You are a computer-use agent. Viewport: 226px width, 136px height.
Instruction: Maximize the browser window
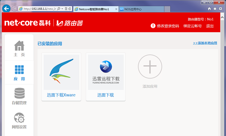click(x=210, y=2)
